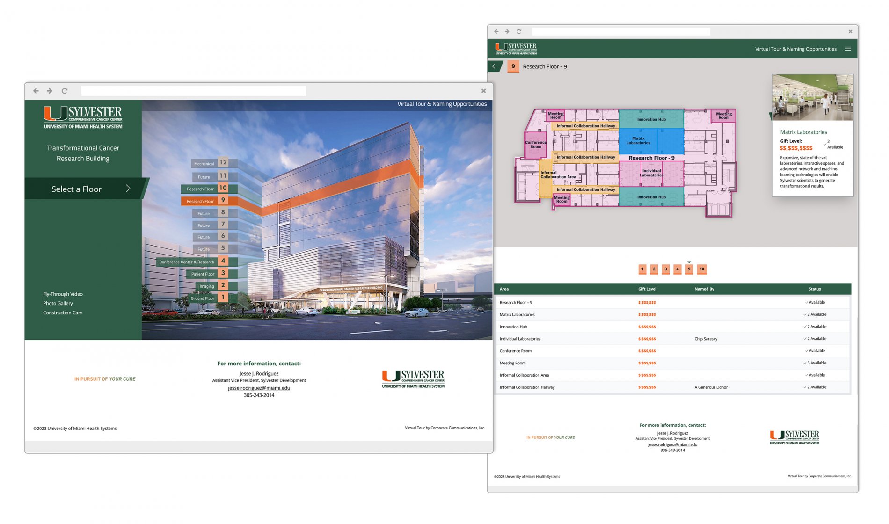Click Meeting Room row in table
889x524 pixels.
click(672, 363)
